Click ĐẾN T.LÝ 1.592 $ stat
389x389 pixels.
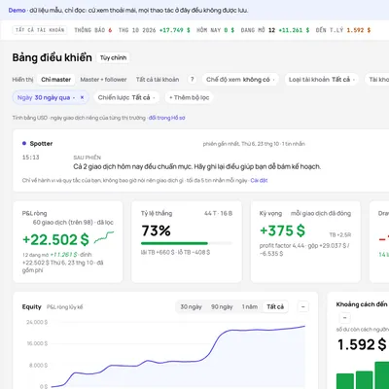343,30
